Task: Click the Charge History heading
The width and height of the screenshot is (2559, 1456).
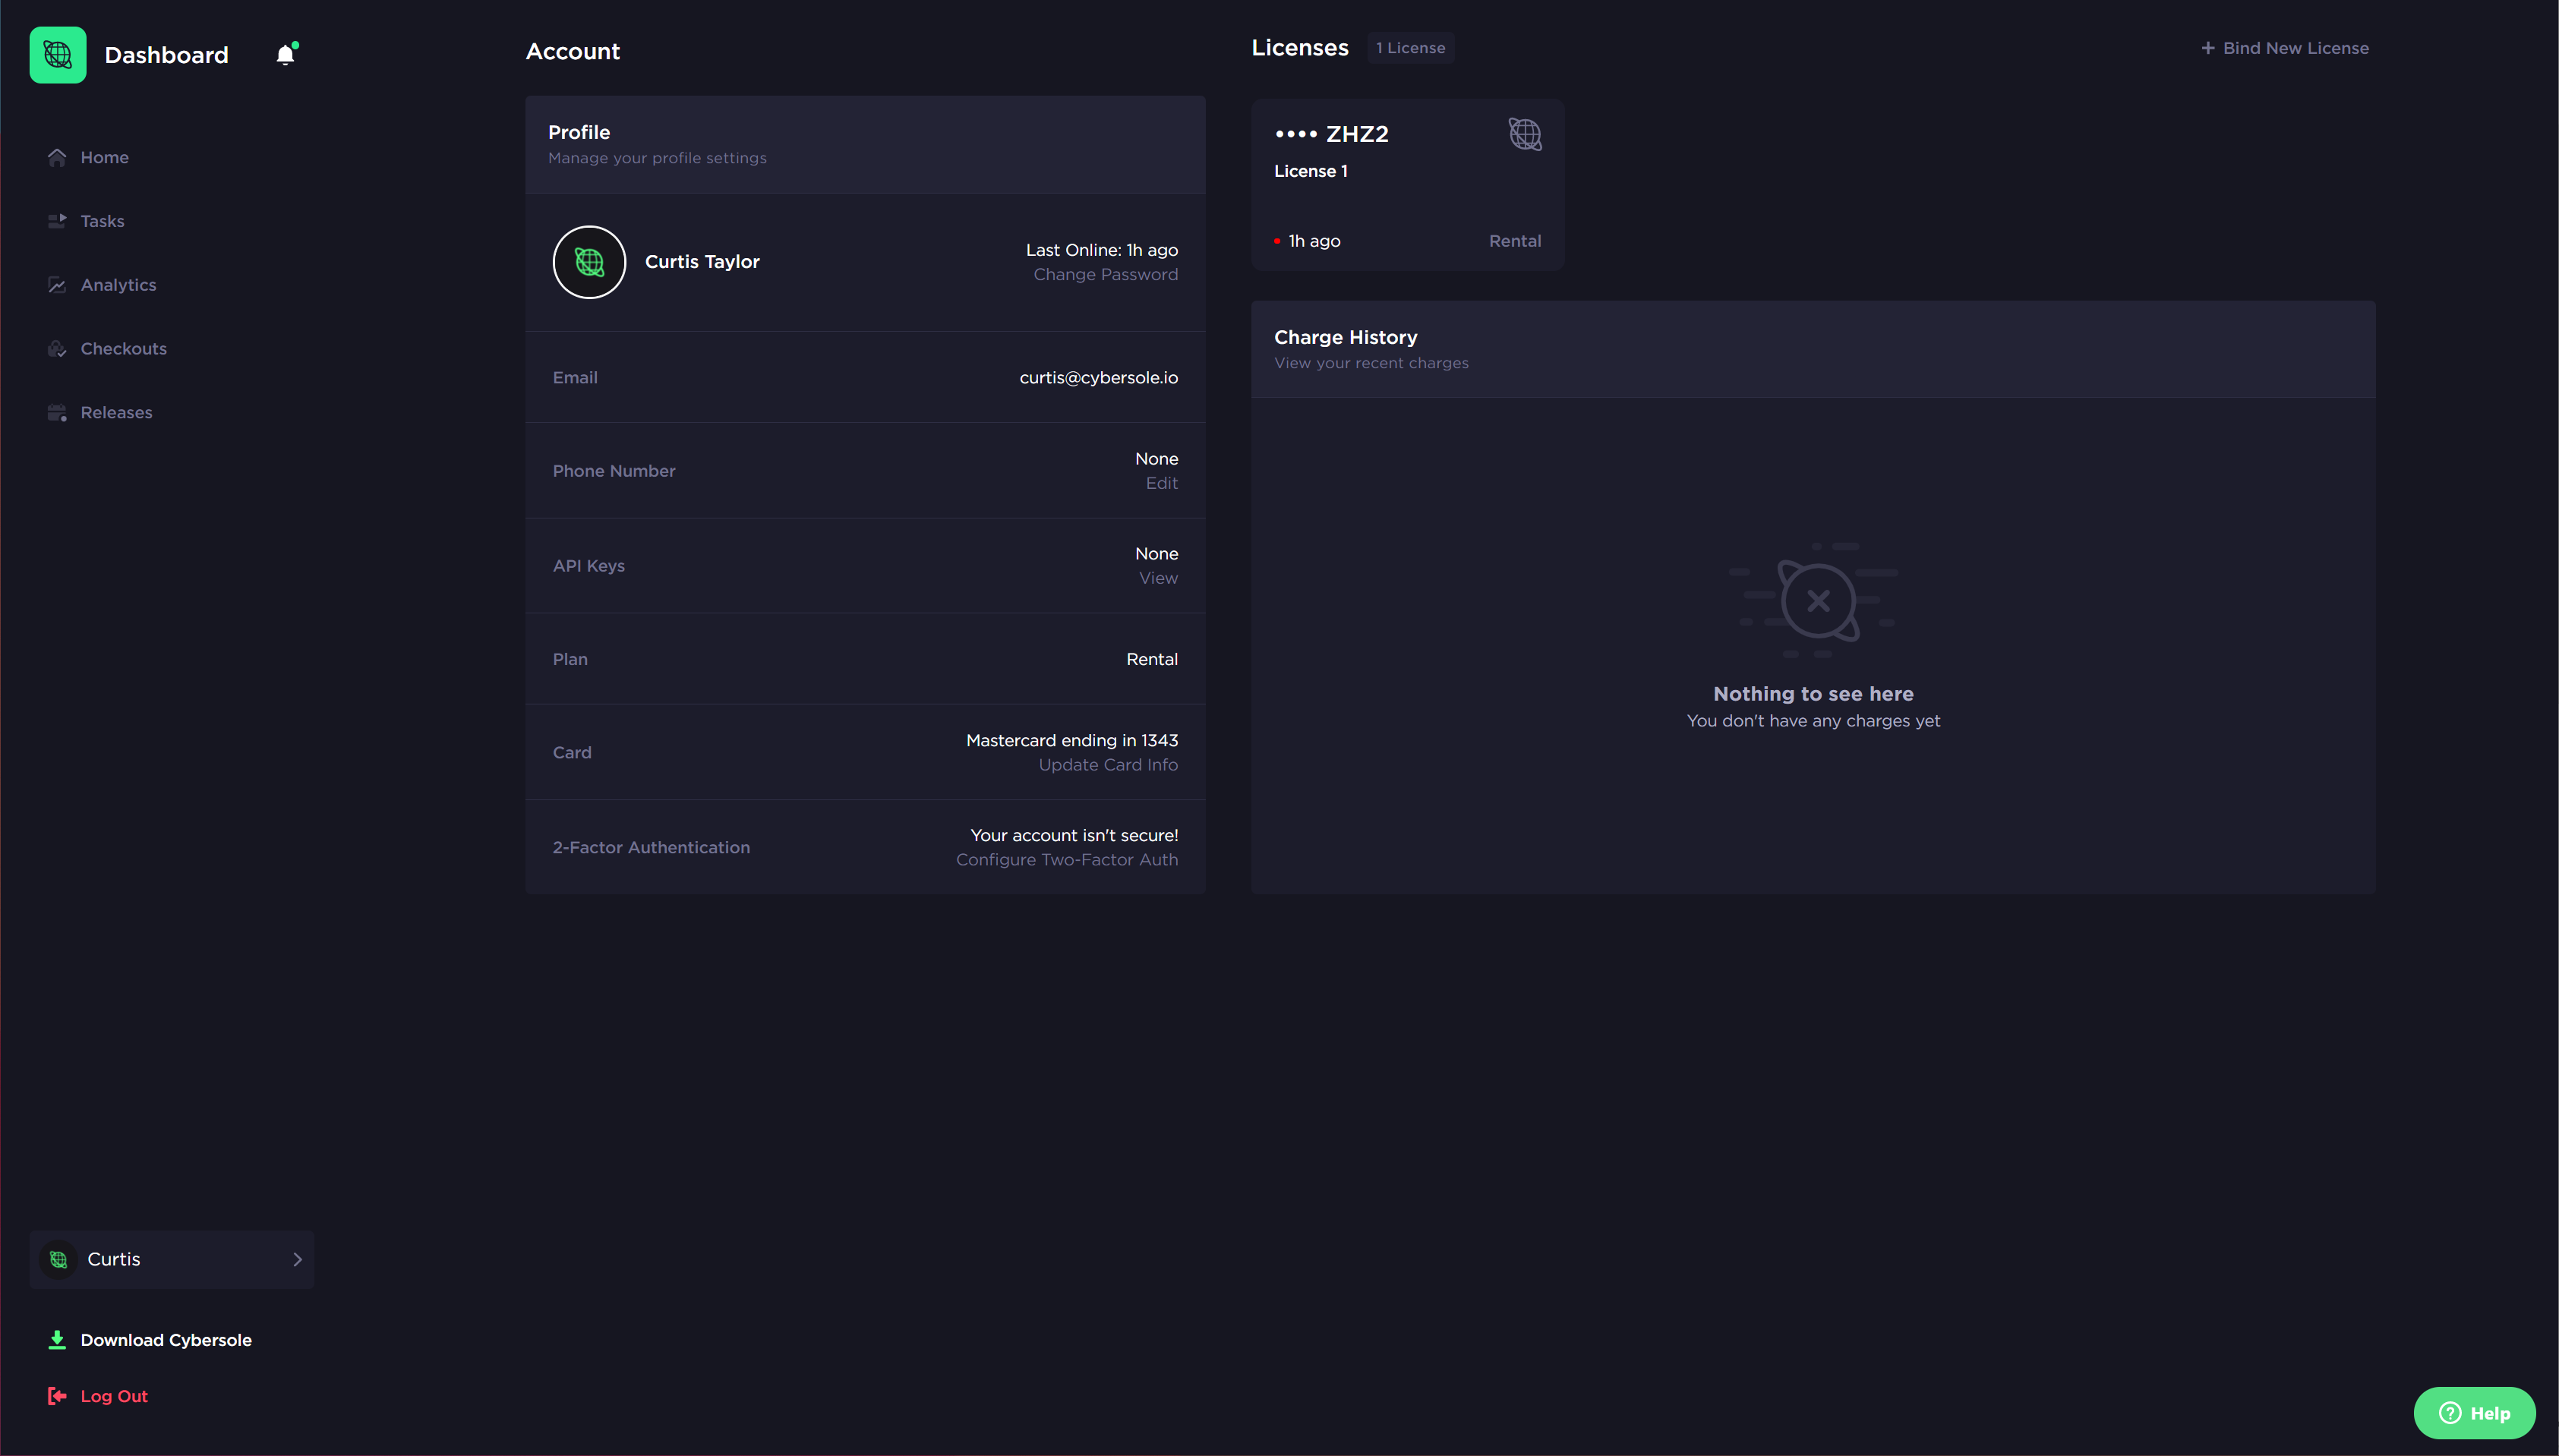Action: coord(1345,338)
